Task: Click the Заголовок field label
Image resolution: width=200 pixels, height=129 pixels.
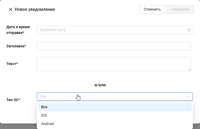Action: [x=16, y=46]
